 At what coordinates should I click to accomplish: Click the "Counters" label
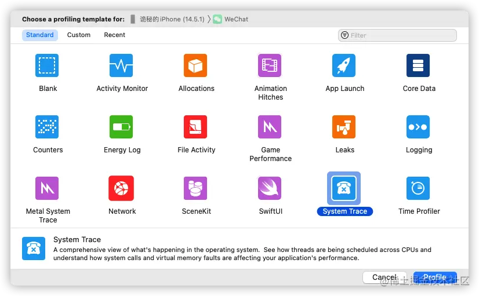48,150
